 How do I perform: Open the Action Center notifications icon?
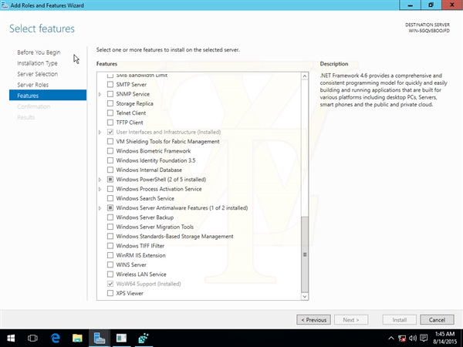[x=424, y=339]
